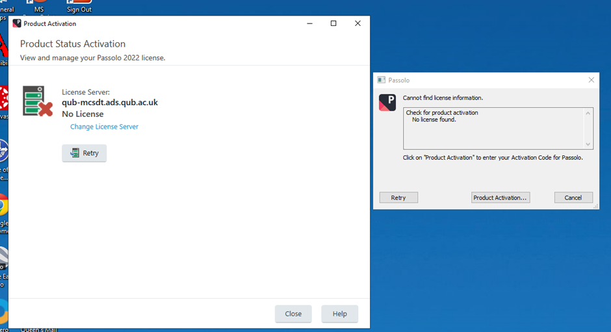Minimize the Product Activation window
The height and width of the screenshot is (332, 611).
(309, 23)
